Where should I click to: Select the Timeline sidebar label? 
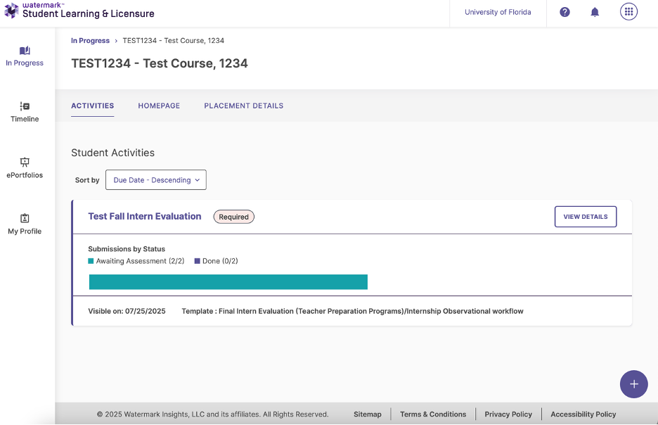(25, 119)
